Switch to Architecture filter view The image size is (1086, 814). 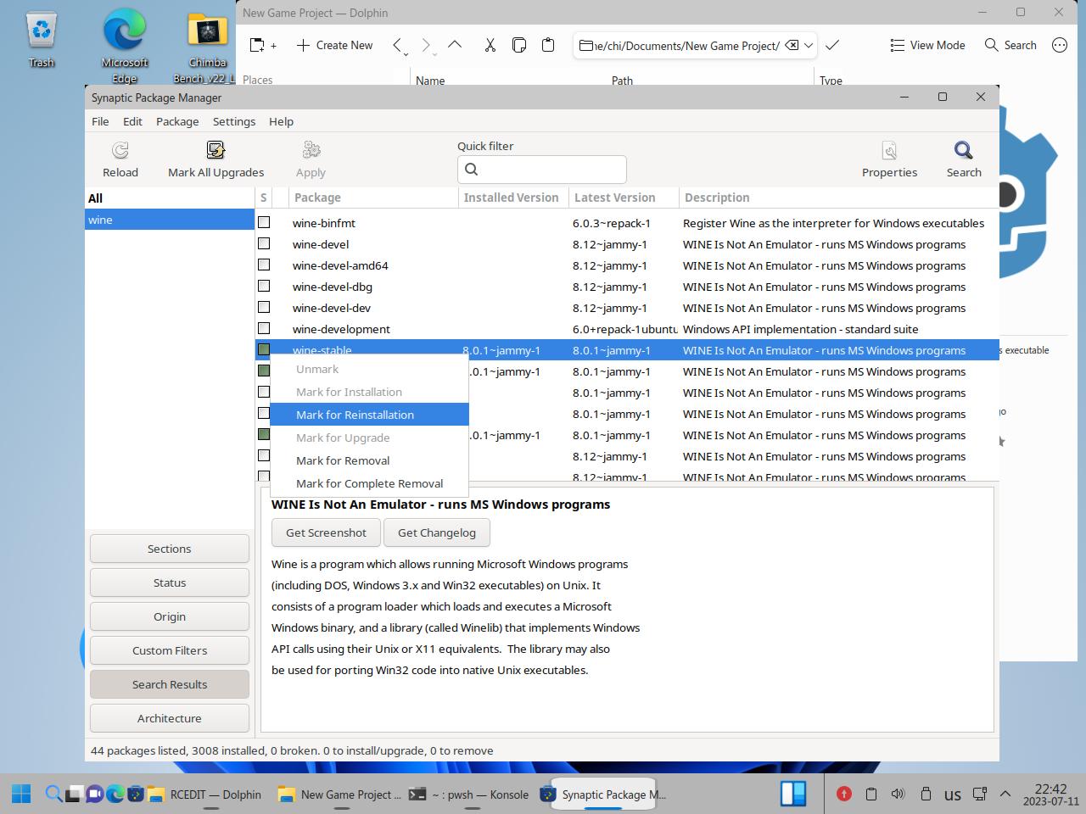point(170,718)
